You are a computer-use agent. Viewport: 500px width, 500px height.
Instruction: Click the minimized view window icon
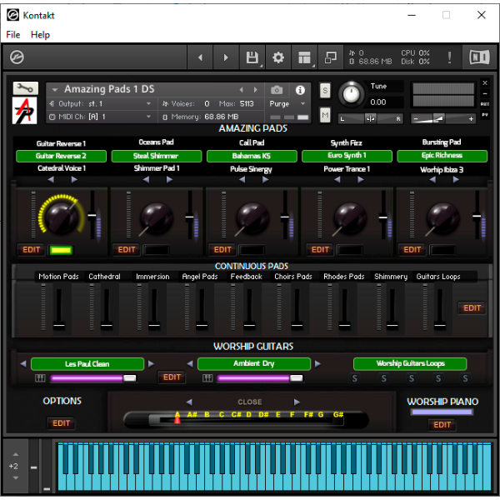point(330,57)
